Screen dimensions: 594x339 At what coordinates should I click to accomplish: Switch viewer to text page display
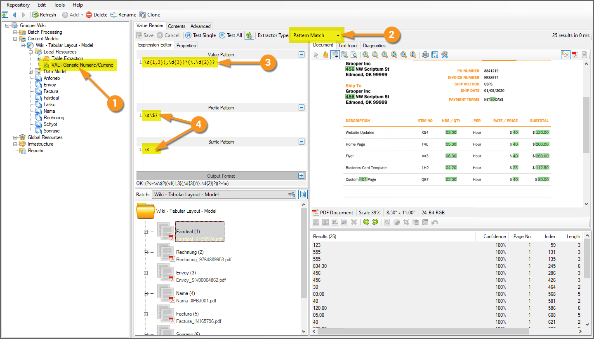pos(585,55)
